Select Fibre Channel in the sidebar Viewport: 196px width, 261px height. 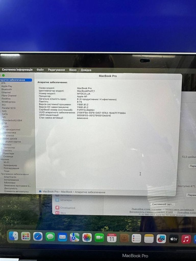coord(9,96)
